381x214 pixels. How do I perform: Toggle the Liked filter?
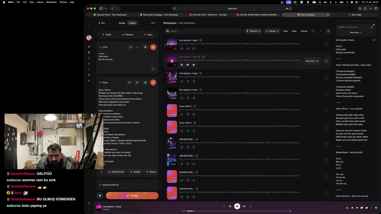[285, 31]
